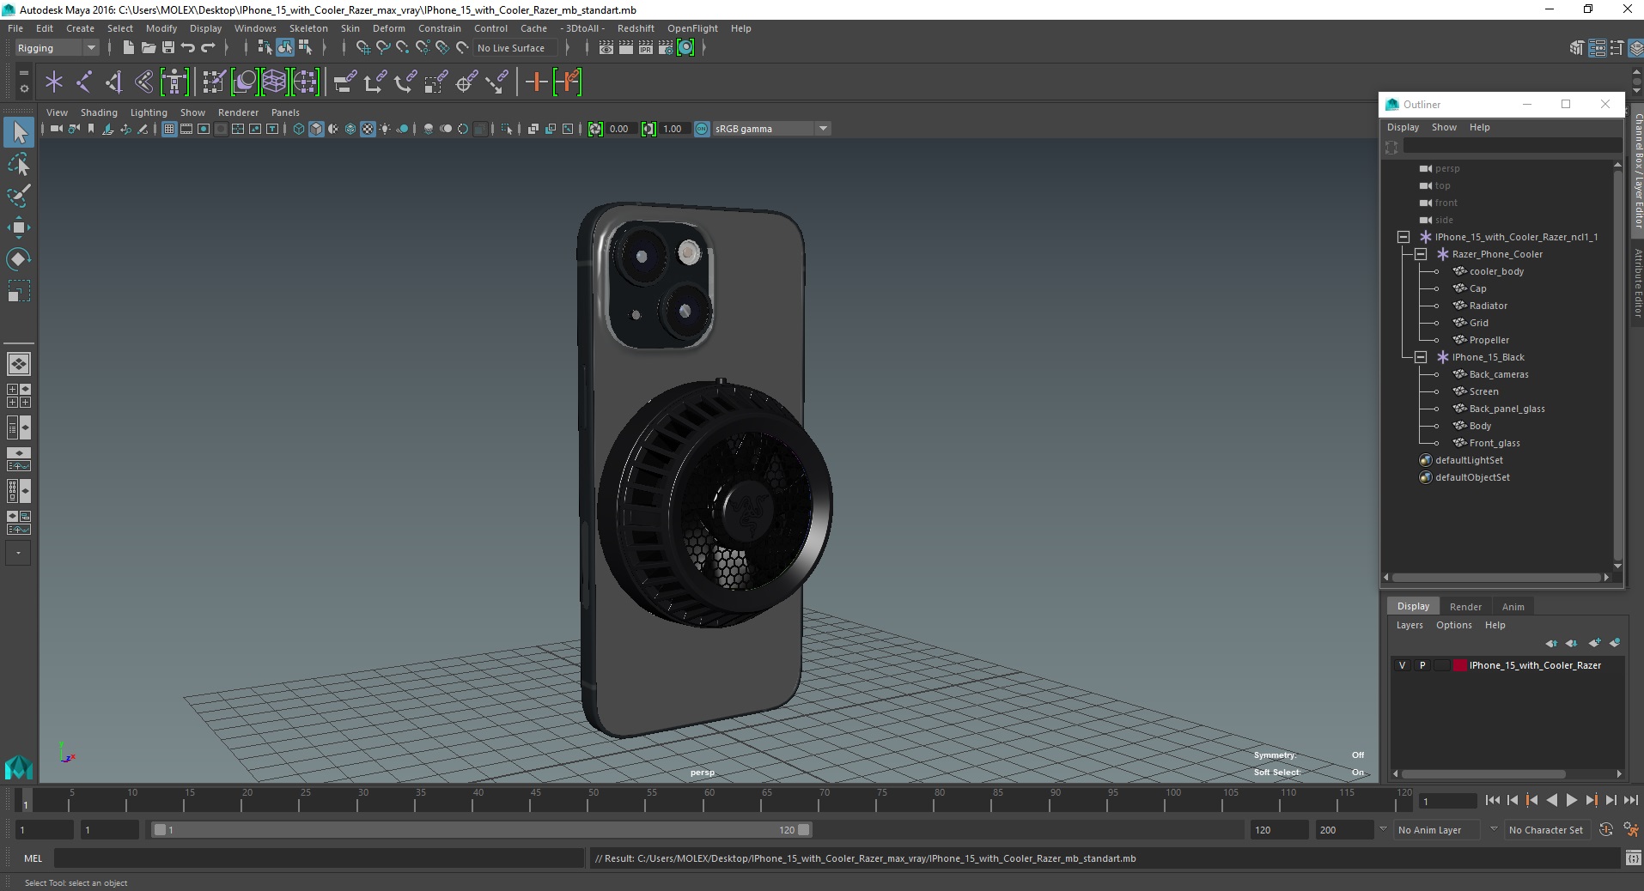Collapse IPhone_15_with_Cooler_Razer_ncl1_1 group in Outliner
Viewport: 1644px width, 891px height.
(1403, 237)
